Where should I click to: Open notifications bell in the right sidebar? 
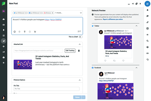coord(147,10)
